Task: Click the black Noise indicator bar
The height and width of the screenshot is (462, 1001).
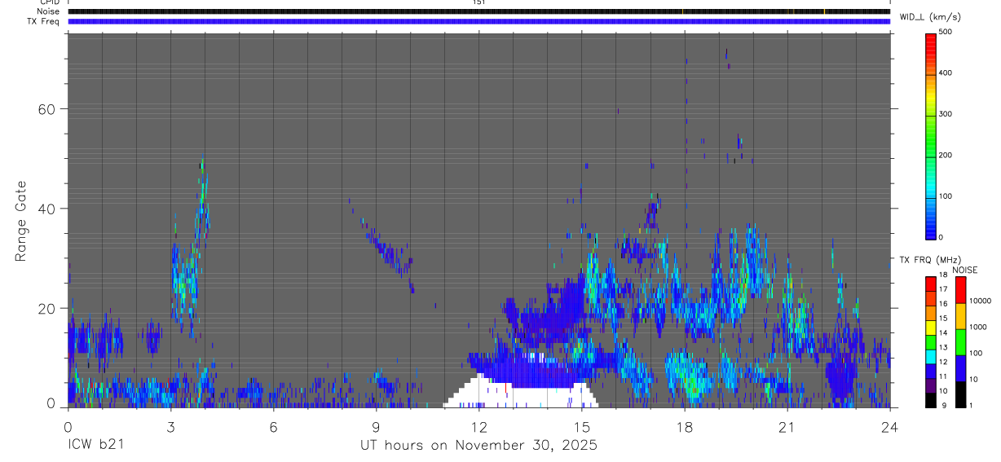Action: (x=478, y=11)
